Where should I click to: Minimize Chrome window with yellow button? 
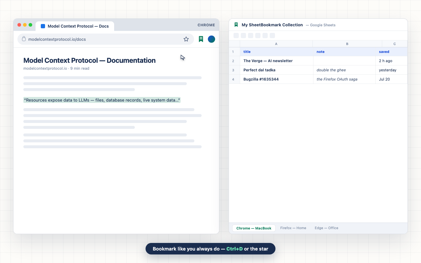(25, 25)
